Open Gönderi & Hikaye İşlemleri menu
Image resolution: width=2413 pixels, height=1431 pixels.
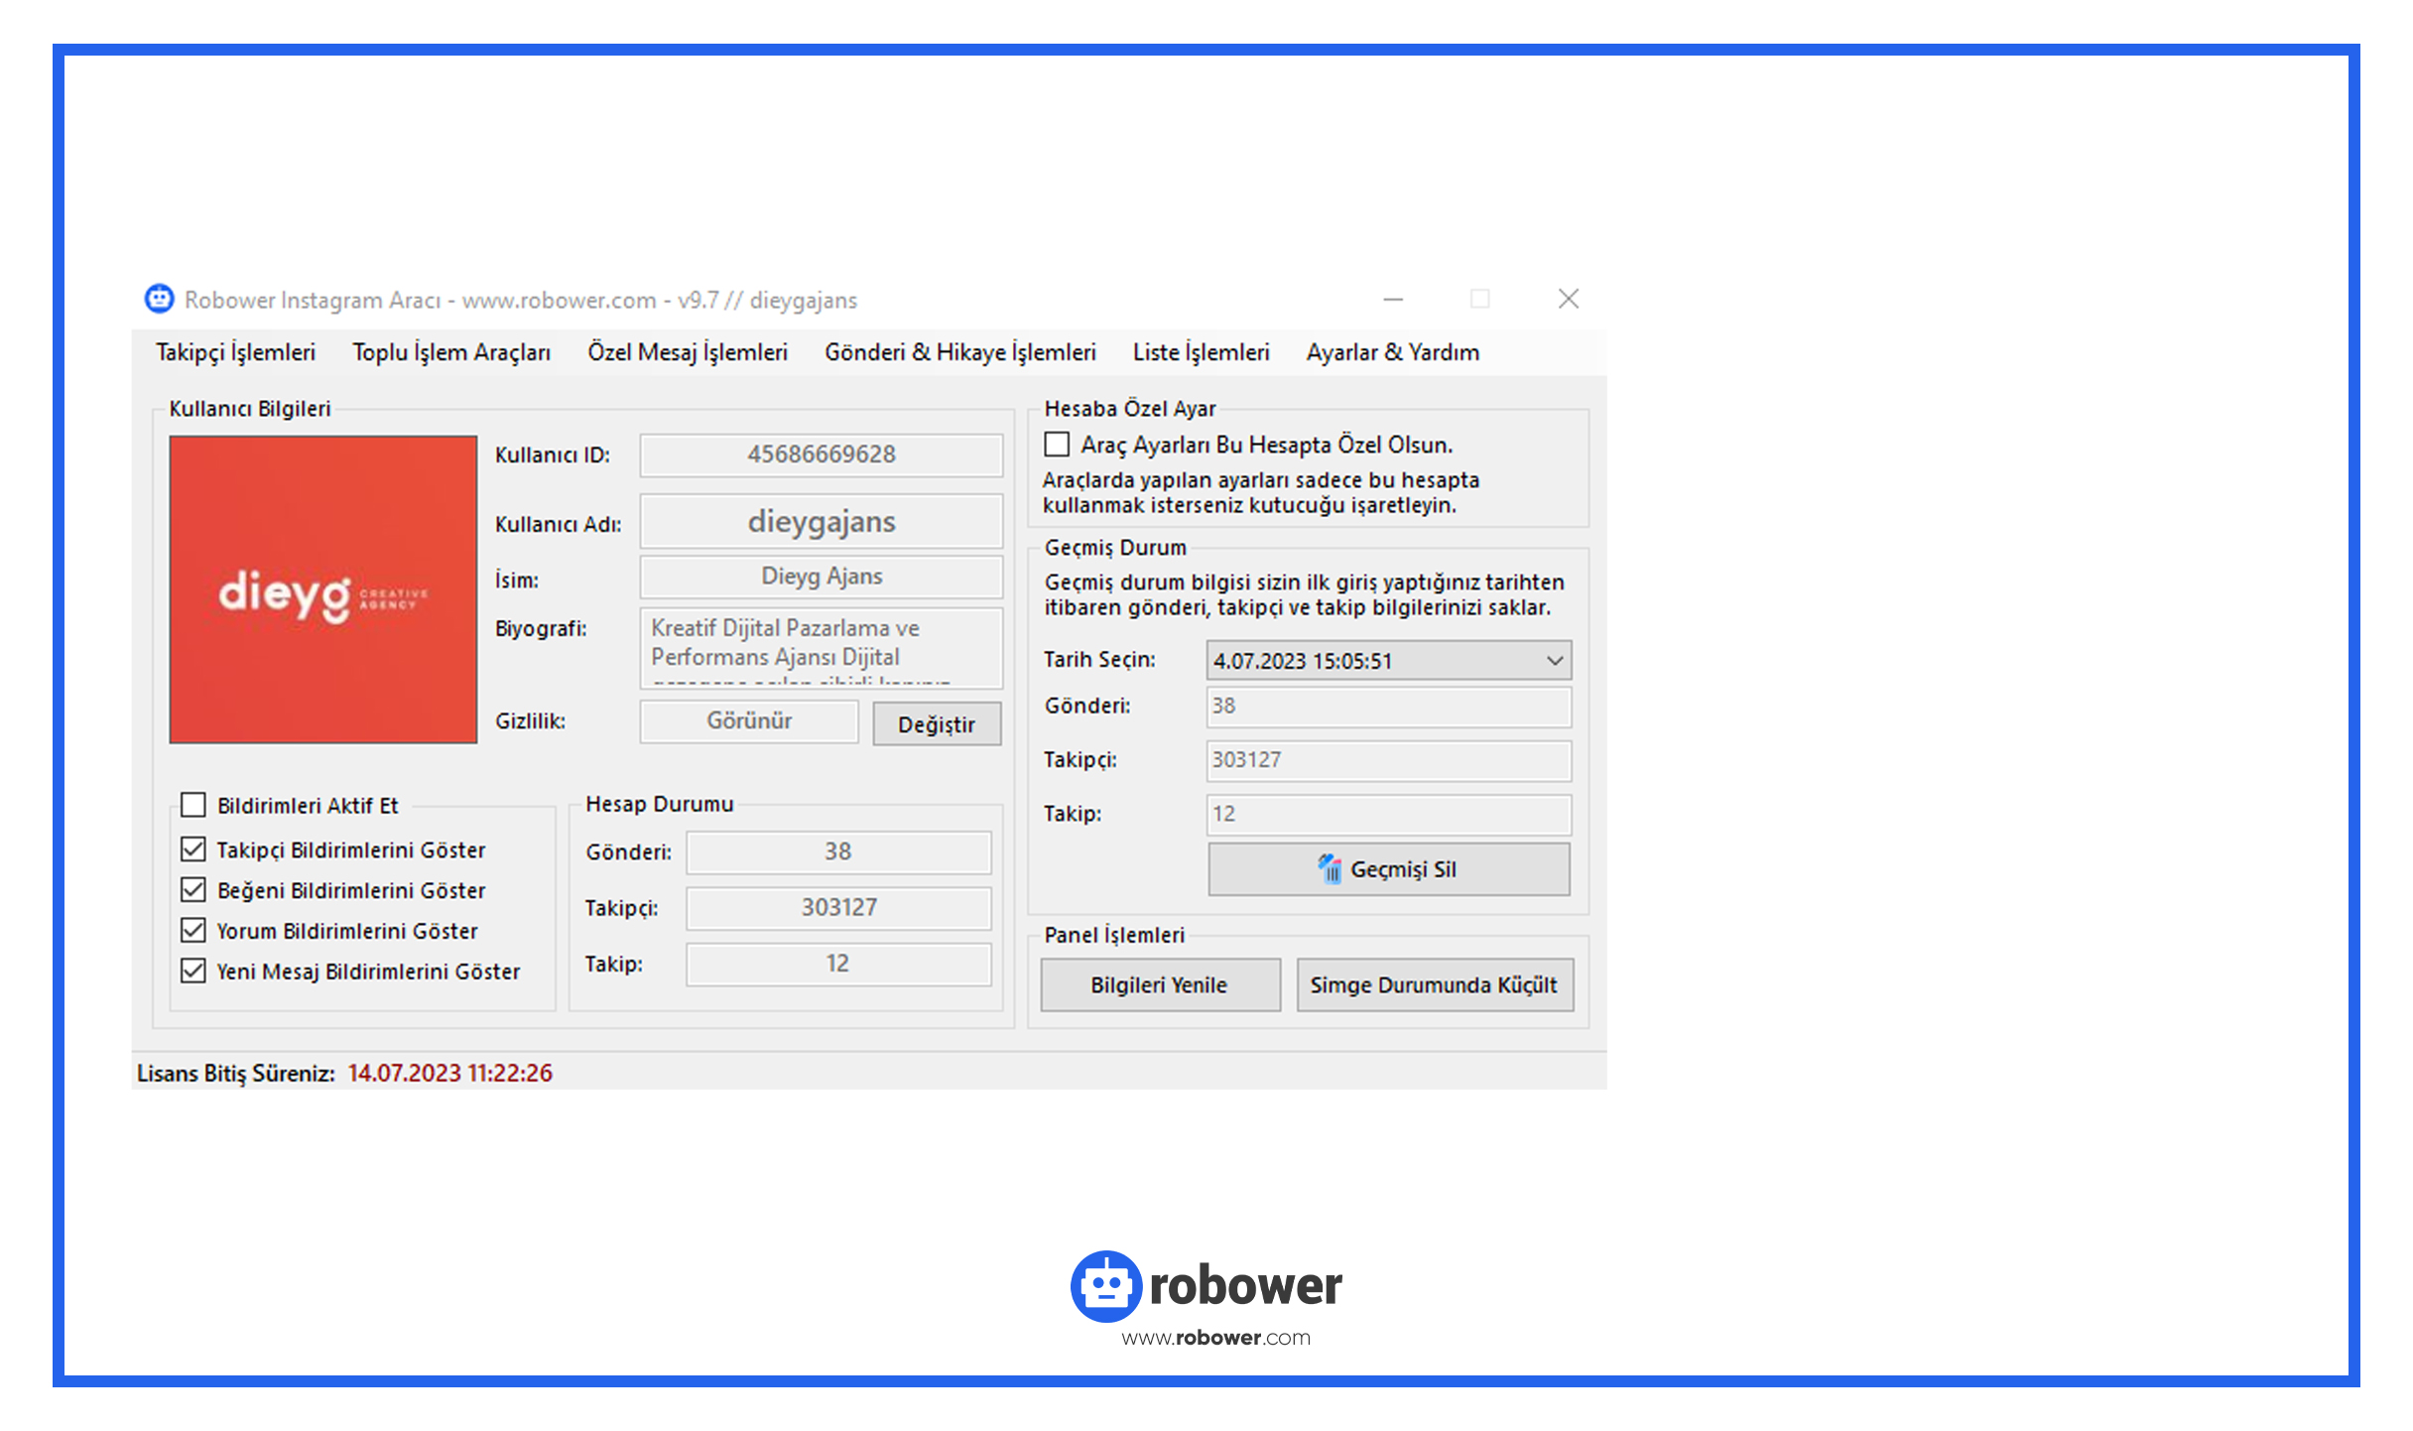[x=960, y=352]
